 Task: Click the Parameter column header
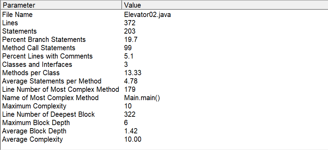pyautogui.click(x=61, y=5)
